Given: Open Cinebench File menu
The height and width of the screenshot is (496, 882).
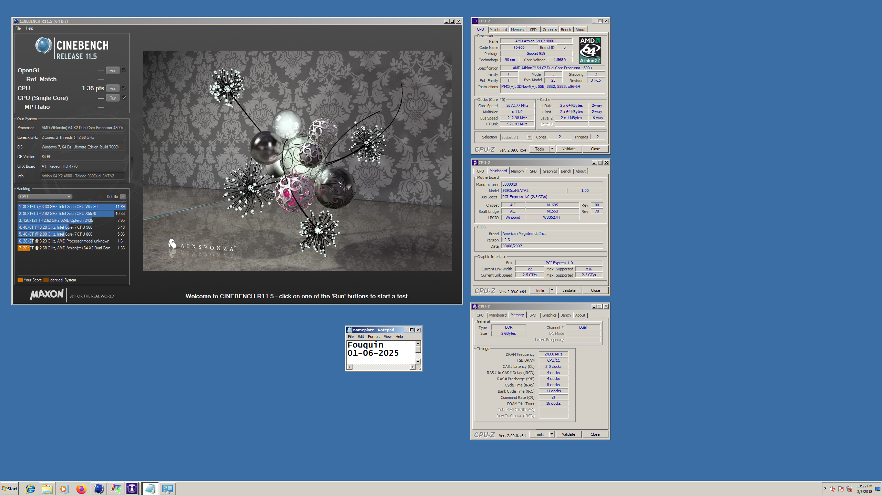Looking at the screenshot, I should pyautogui.click(x=18, y=28).
